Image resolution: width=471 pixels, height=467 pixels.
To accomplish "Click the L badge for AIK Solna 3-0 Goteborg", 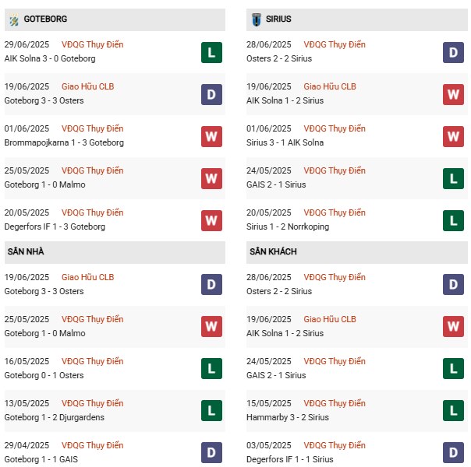I will click(211, 52).
